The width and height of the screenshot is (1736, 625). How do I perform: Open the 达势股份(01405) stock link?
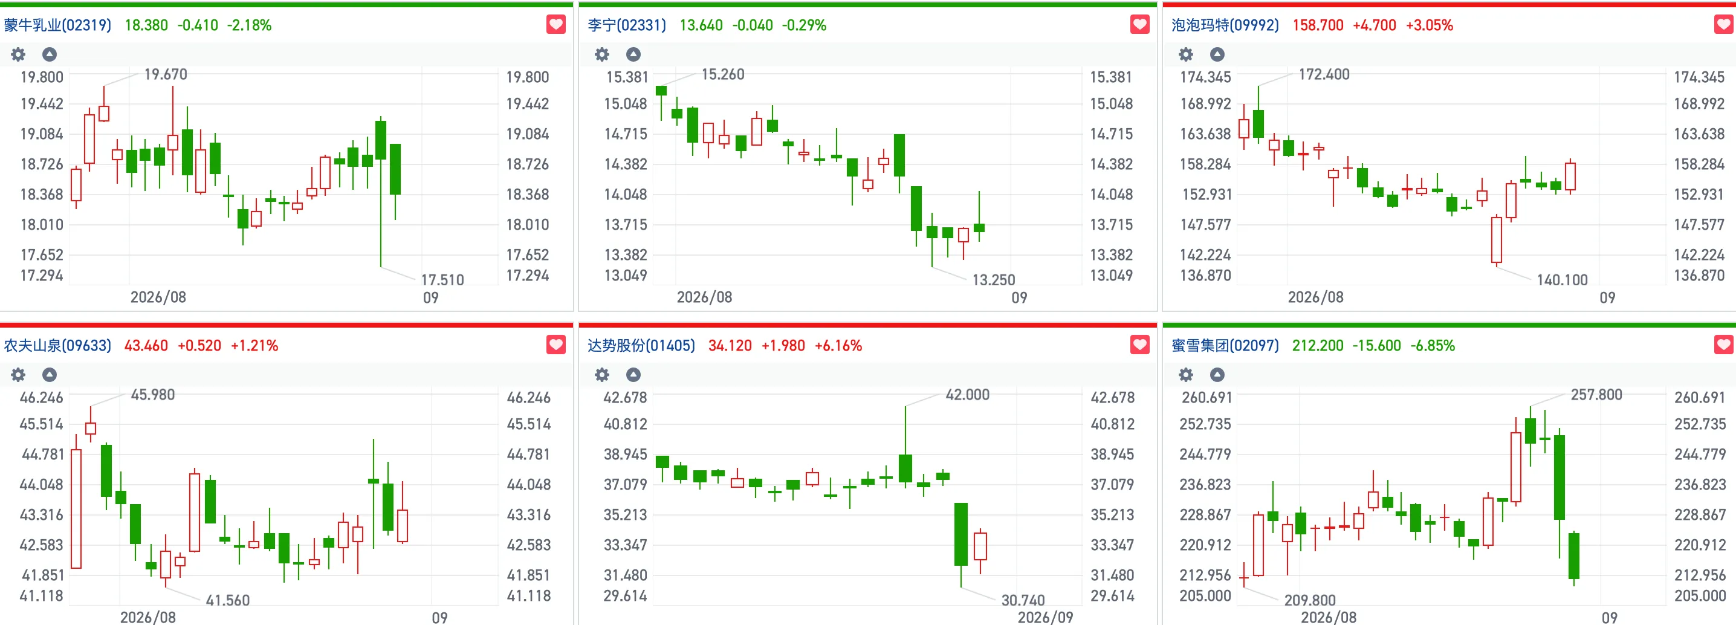[641, 346]
